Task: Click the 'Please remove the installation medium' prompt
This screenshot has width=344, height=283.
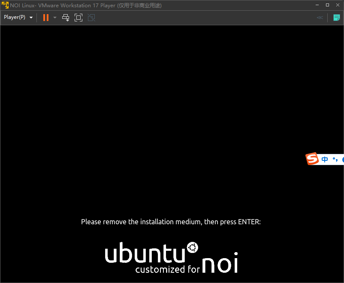Action: [171, 222]
